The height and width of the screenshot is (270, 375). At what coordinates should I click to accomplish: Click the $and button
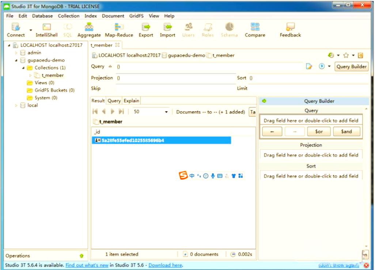coord(346,132)
